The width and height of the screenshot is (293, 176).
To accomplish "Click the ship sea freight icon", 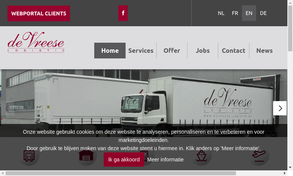I will [201, 156].
